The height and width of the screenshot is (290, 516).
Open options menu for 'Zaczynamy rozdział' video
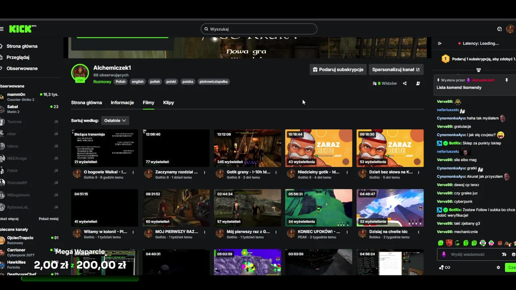click(x=204, y=172)
